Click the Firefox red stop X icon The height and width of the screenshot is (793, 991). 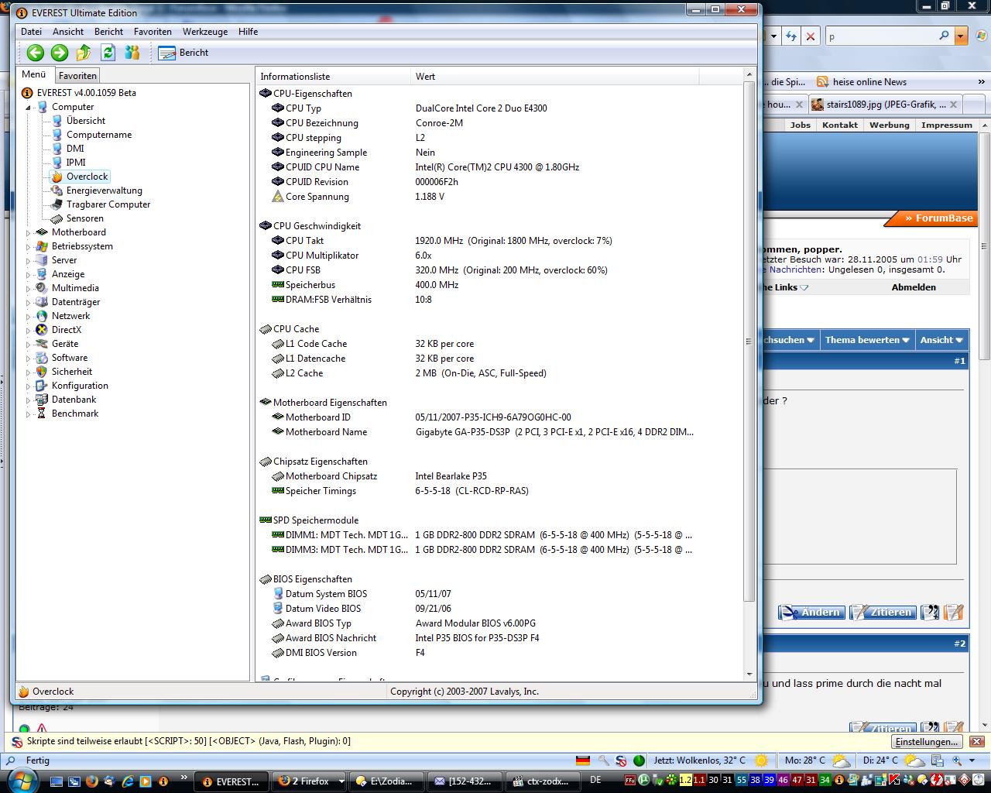click(x=811, y=36)
